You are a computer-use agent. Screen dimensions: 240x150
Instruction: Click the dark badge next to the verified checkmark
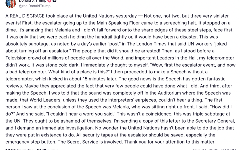tap(54, 1)
